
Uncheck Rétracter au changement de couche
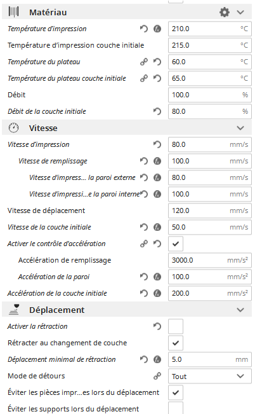click(176, 343)
